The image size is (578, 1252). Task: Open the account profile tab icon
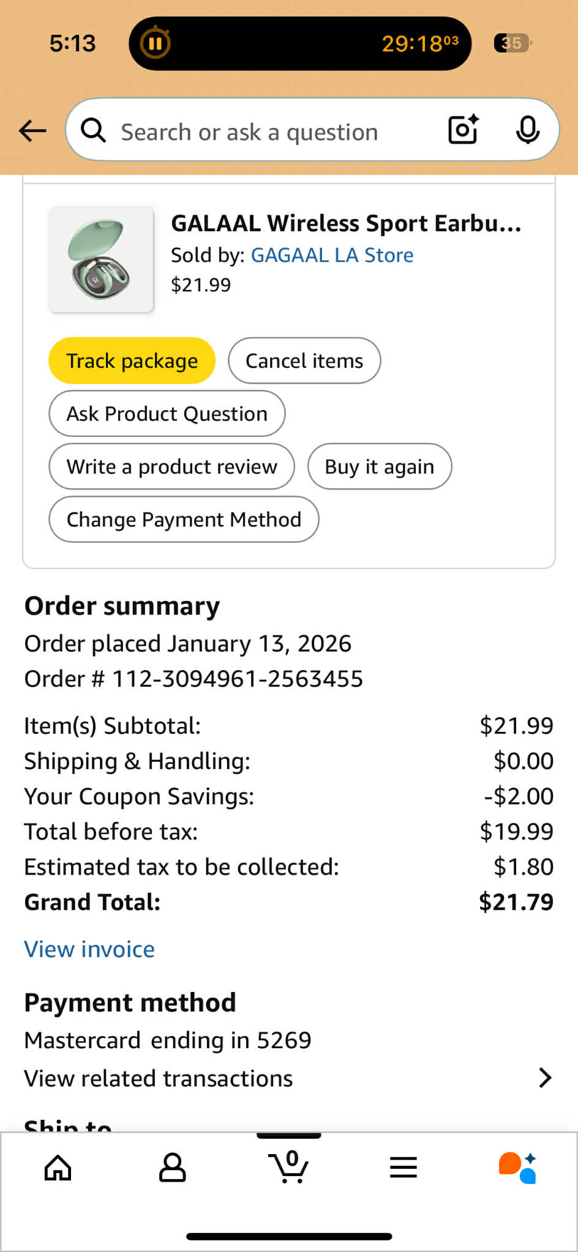pyautogui.click(x=173, y=1168)
